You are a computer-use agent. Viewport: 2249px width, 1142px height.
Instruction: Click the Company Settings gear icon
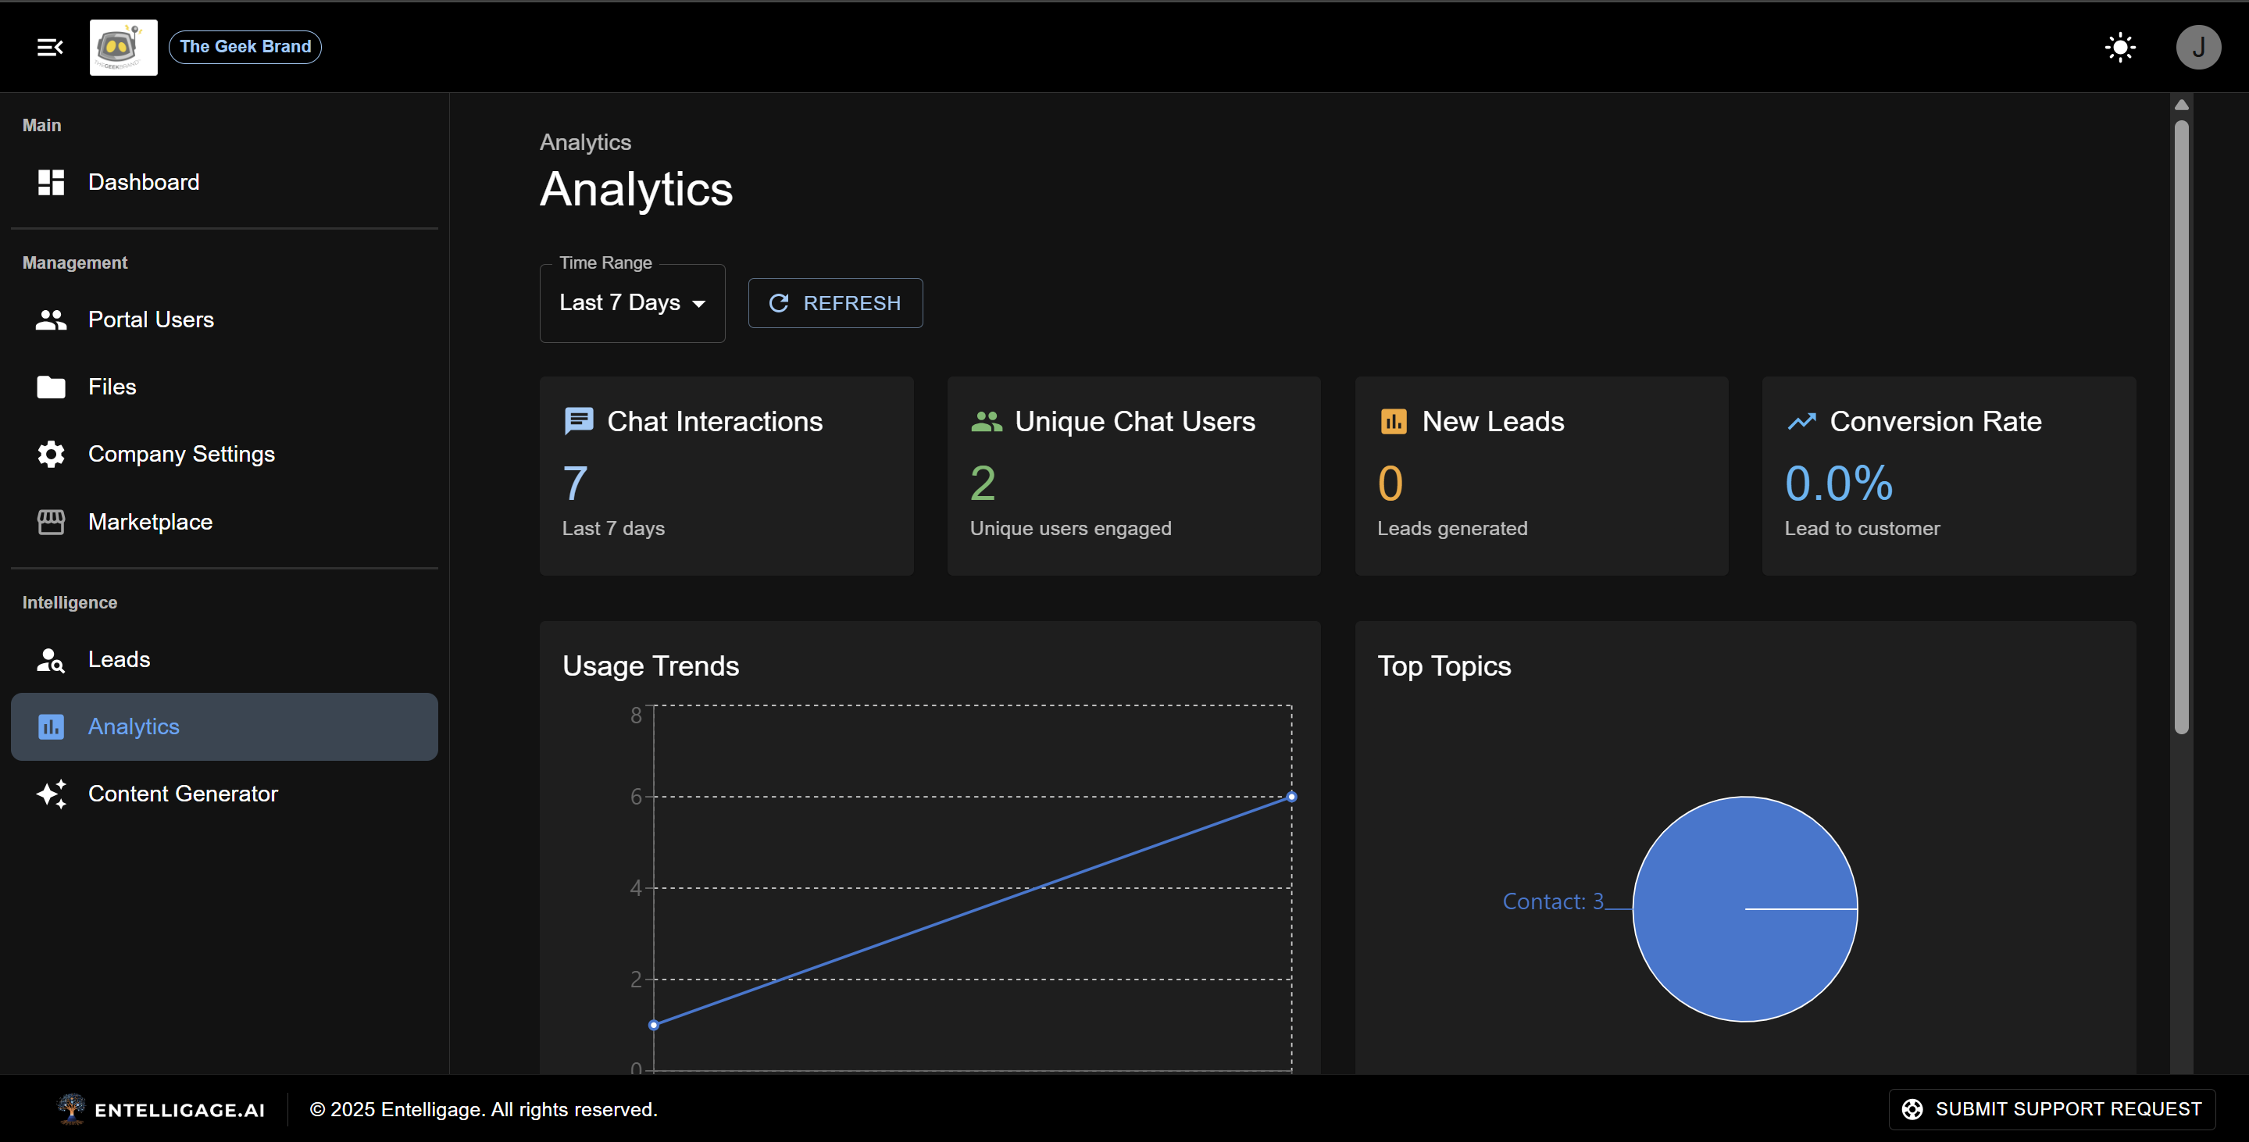click(51, 454)
